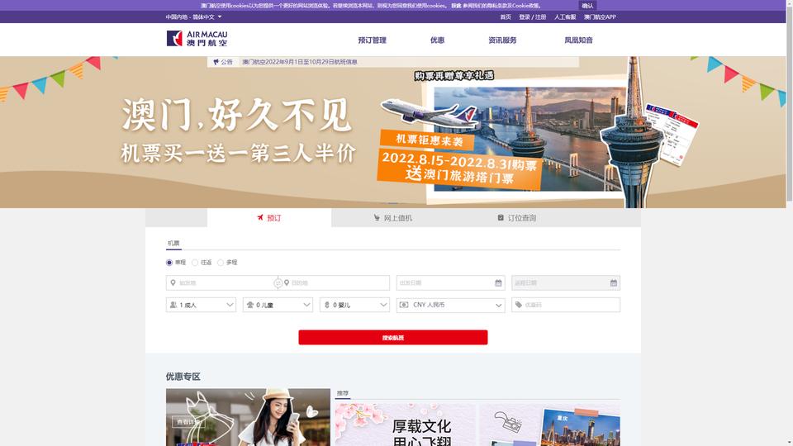Click the currency banknote icon
This screenshot has width=793, height=446.
tap(404, 305)
